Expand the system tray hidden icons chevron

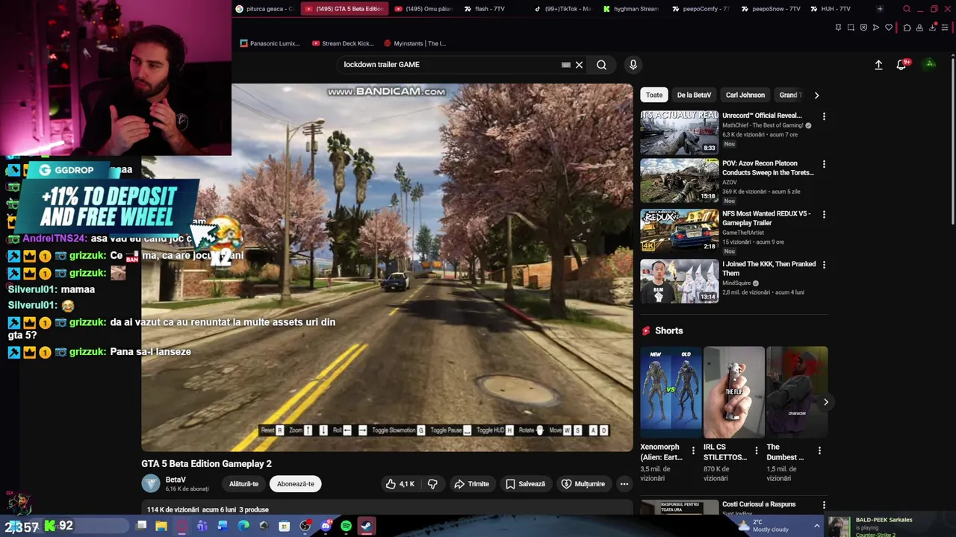[x=816, y=526]
